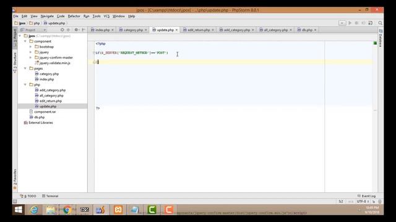Screen dimensions: 396x222
Task: Open the Tools menu
Action: pyautogui.click(x=97, y=16)
